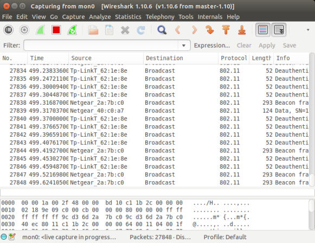Select packet 27834 row

pyautogui.click(x=155, y=71)
